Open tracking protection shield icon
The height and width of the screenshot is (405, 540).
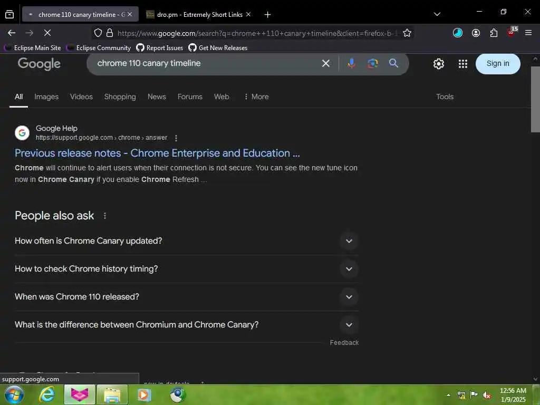[x=98, y=33]
